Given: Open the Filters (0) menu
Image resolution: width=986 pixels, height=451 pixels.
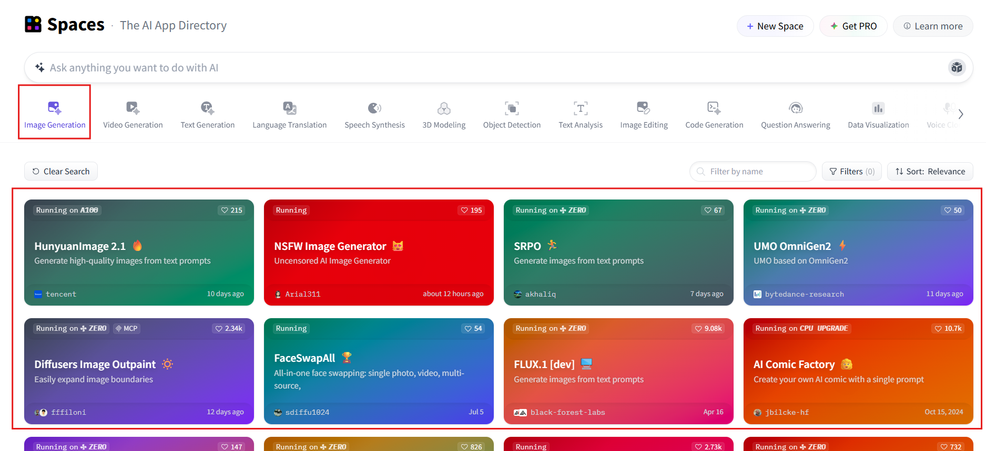Looking at the screenshot, I should tap(852, 171).
